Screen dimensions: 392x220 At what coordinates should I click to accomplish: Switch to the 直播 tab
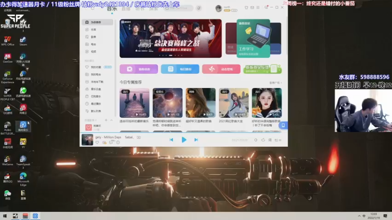[x=126, y=9]
